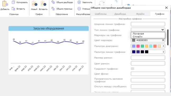
Task: Click the Отступ между столбцами field
Action: tap(148, 87)
